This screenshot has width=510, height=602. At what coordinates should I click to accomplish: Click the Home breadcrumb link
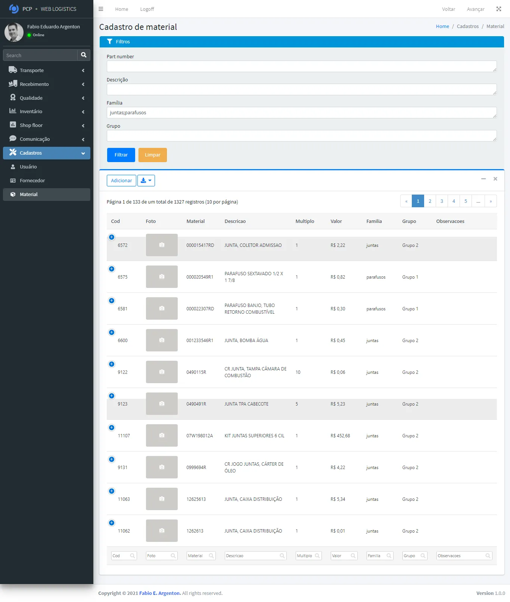[x=442, y=27]
